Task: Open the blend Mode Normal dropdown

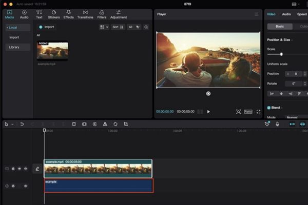Action: click(296, 117)
